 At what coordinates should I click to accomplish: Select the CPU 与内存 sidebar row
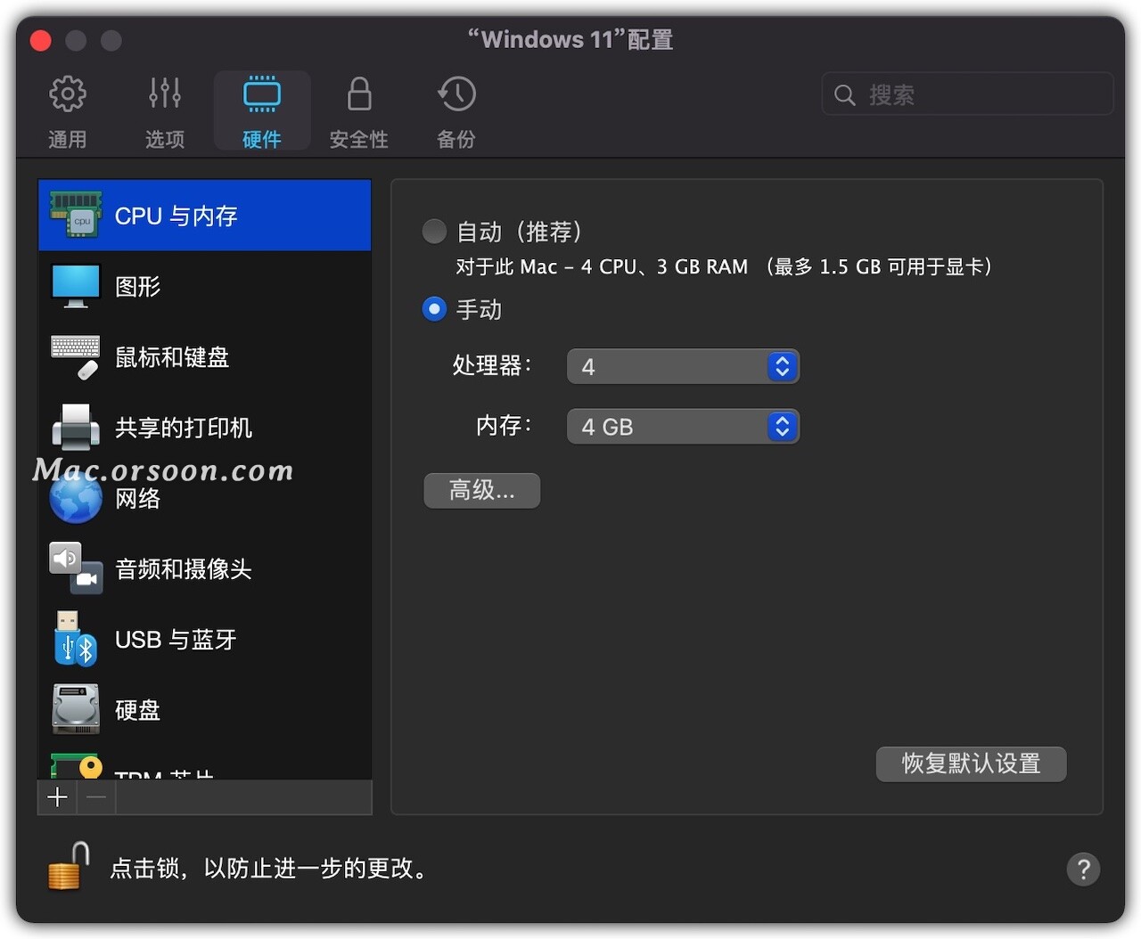(x=205, y=216)
